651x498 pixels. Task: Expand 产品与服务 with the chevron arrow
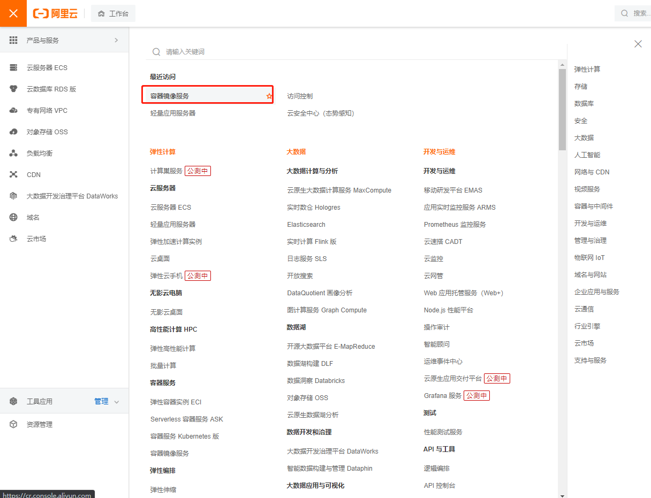coord(116,40)
